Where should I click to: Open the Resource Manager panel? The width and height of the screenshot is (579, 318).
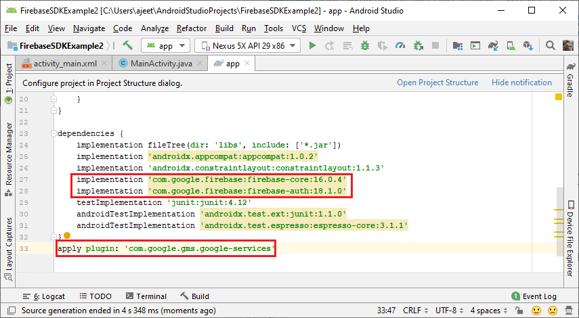click(x=9, y=159)
